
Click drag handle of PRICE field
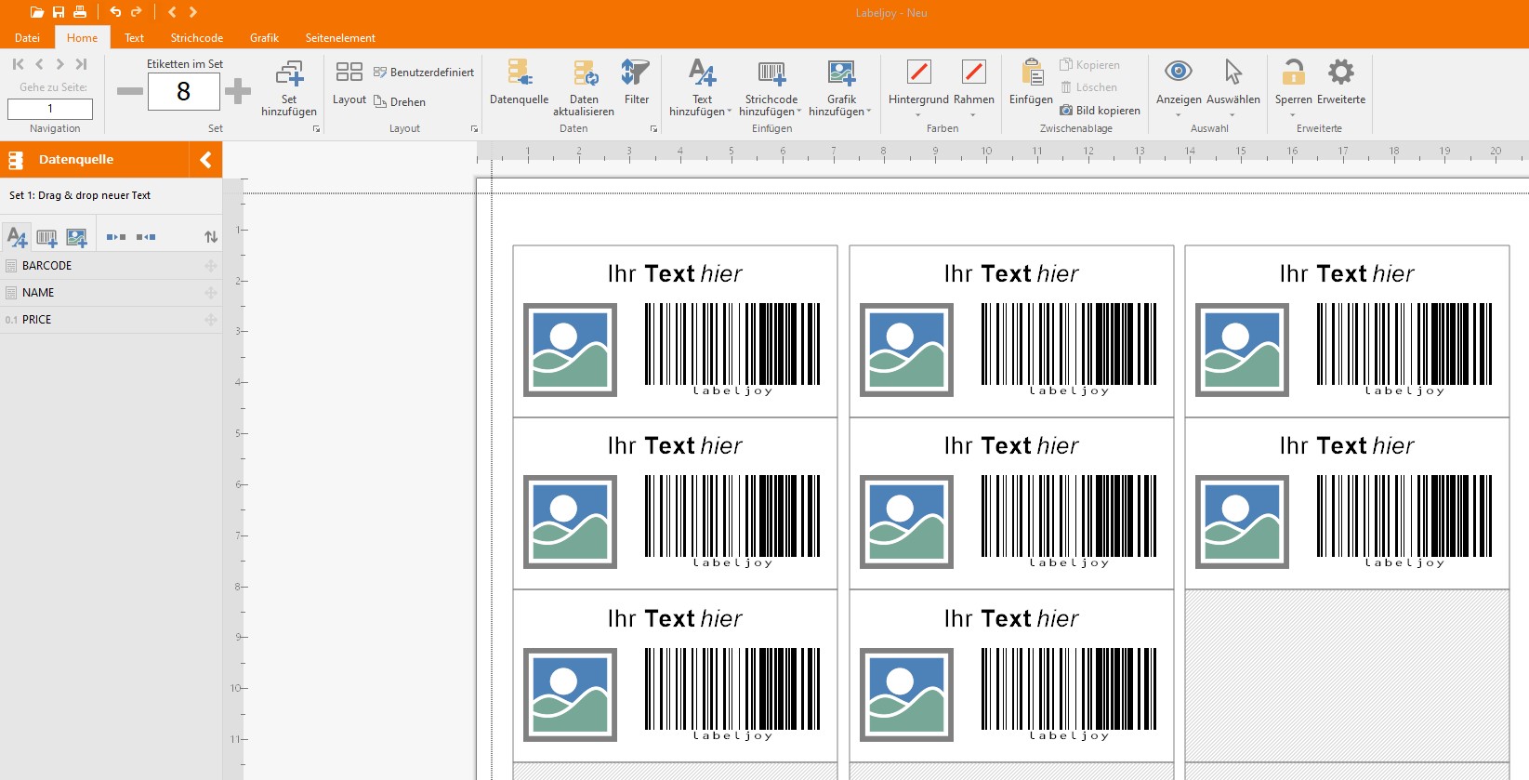point(211,320)
